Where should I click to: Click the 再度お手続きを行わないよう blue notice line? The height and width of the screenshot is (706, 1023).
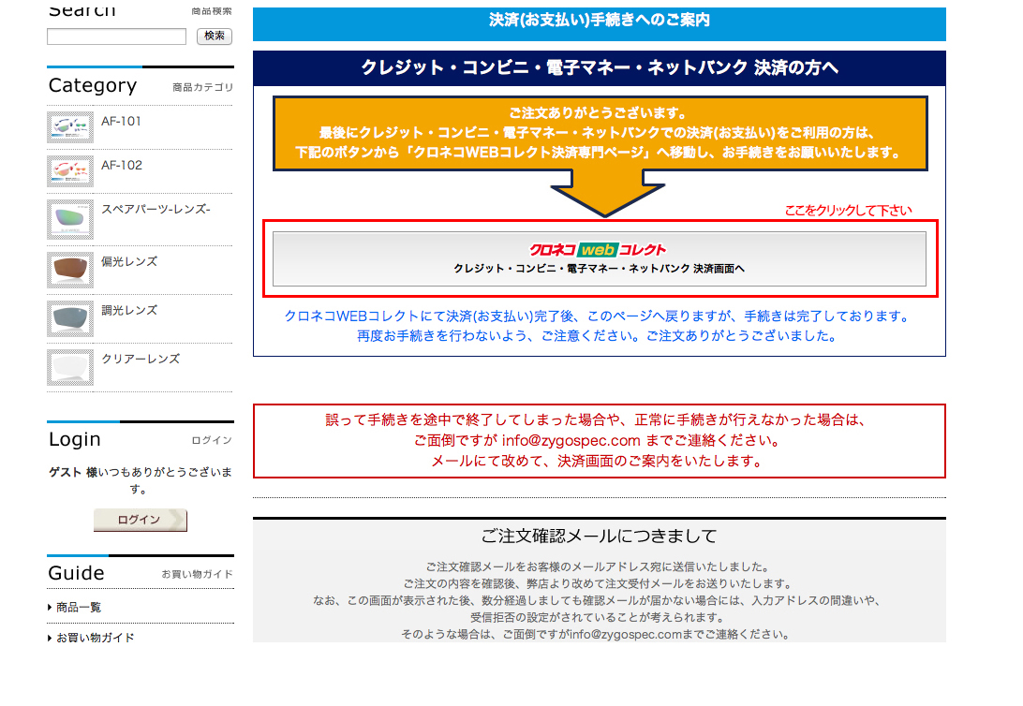[597, 336]
